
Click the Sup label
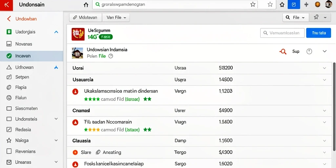coord(296,52)
